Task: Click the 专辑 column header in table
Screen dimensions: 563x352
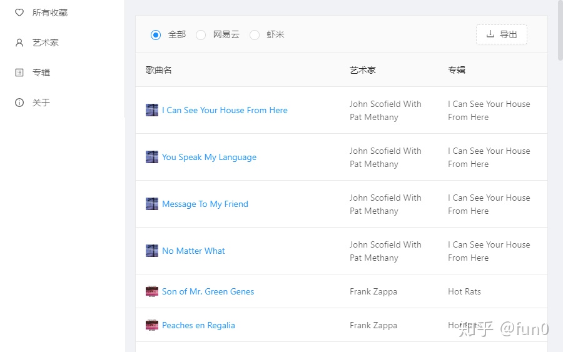Action: tap(457, 70)
